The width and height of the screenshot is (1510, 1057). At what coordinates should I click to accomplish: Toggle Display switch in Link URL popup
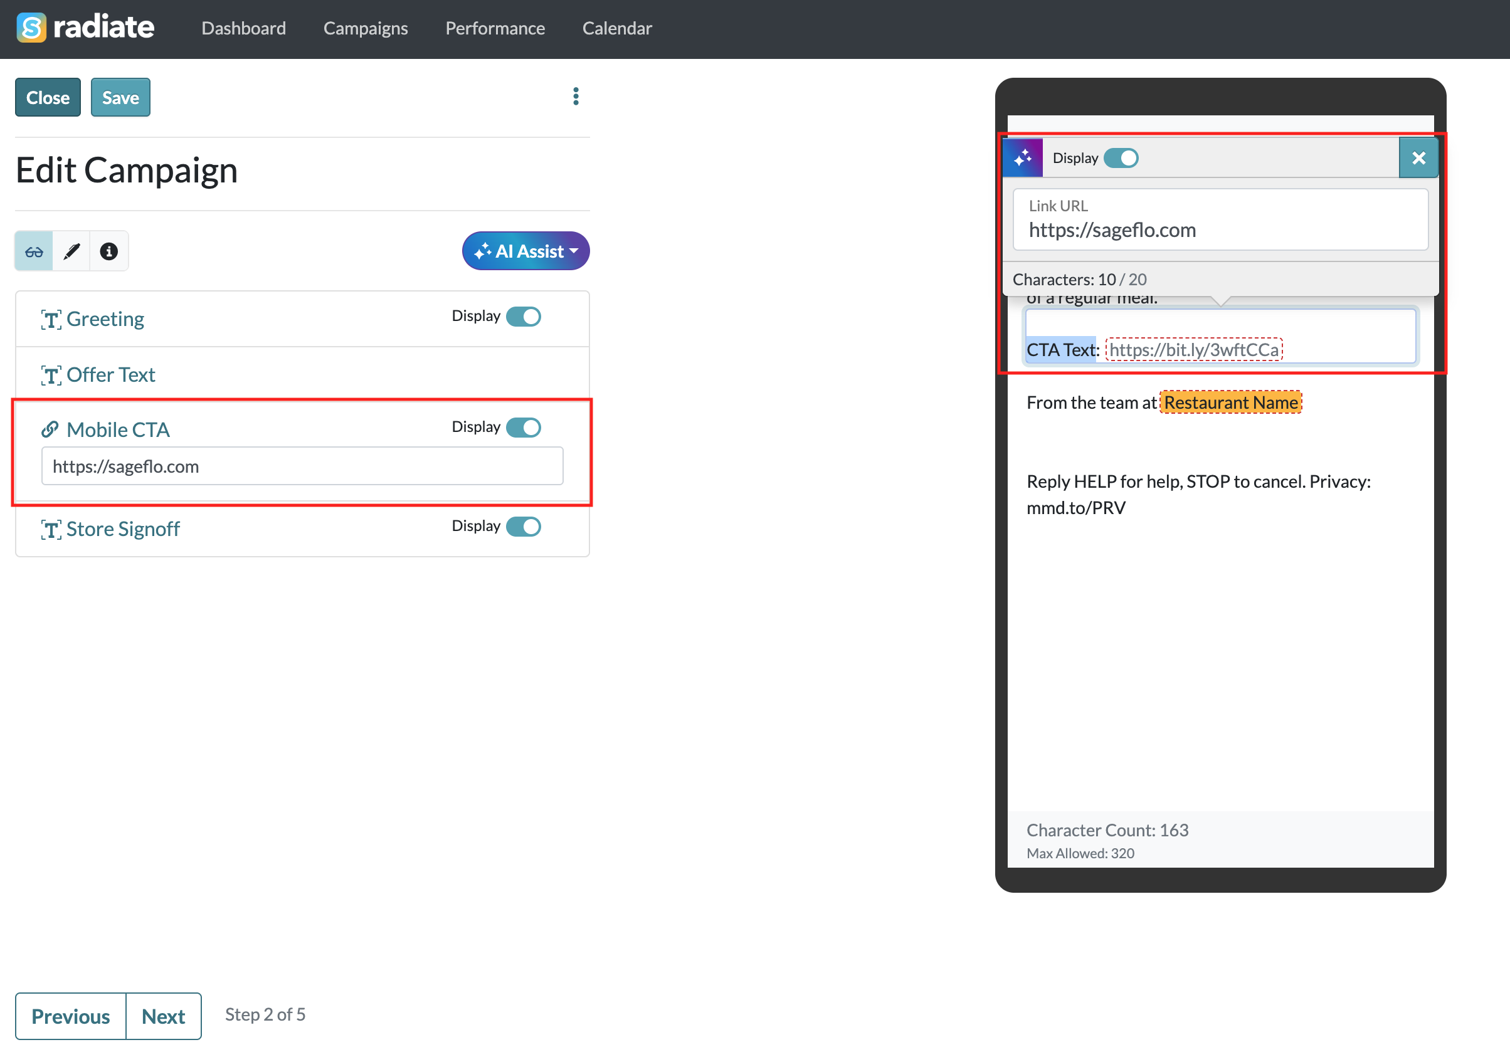[x=1121, y=158]
